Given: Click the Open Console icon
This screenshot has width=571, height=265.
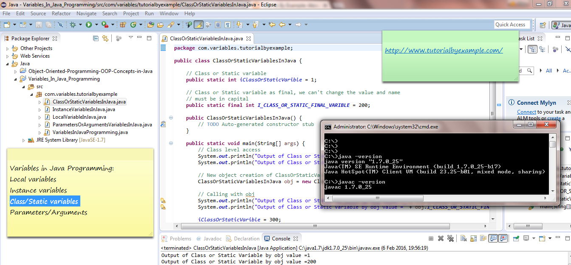Looking at the screenshot, I should [x=542, y=238].
